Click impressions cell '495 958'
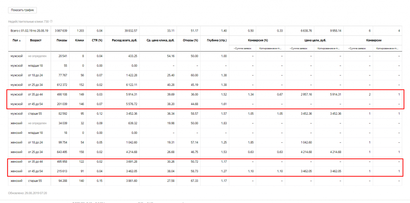 point(62,162)
